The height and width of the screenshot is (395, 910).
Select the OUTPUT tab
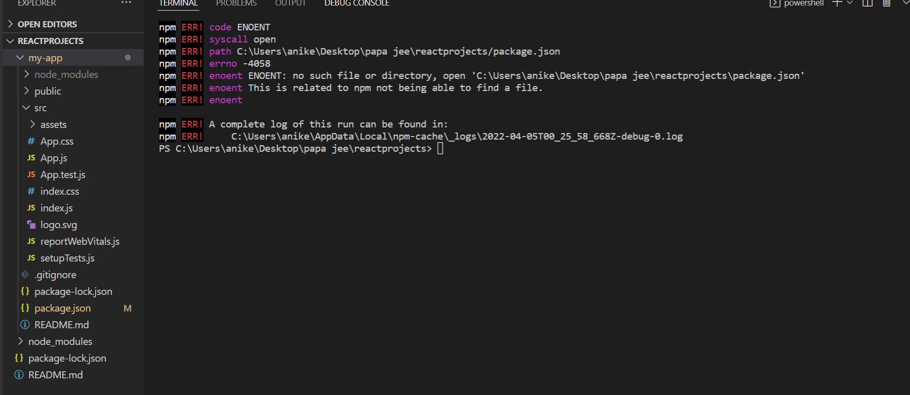290,3
